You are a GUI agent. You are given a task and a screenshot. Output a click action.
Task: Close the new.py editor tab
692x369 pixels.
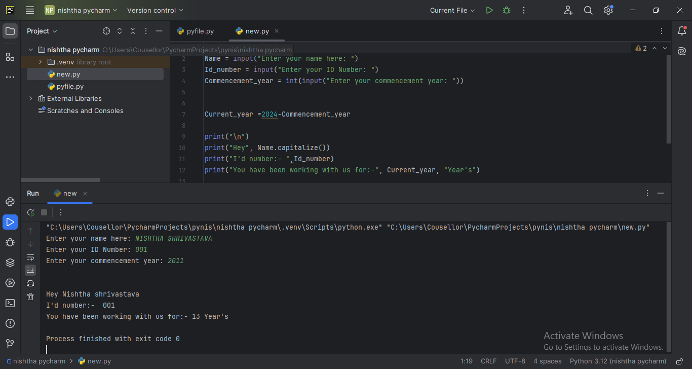[277, 31]
